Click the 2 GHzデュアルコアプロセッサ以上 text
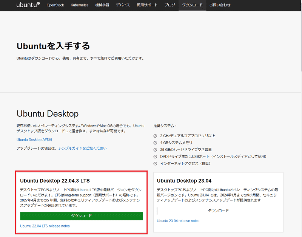 click(x=188, y=136)
